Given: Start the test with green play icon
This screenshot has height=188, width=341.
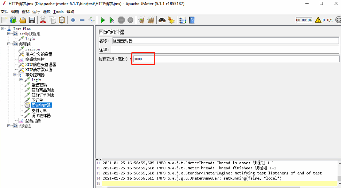Looking at the screenshot, I should point(103,20).
